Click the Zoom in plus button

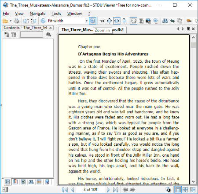[92, 21]
